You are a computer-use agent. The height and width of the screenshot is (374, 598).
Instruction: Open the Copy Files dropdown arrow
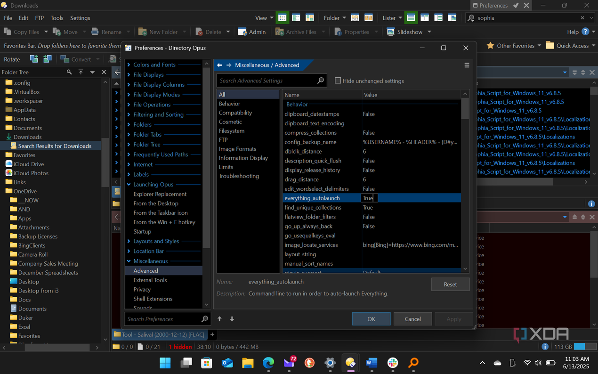pos(46,32)
